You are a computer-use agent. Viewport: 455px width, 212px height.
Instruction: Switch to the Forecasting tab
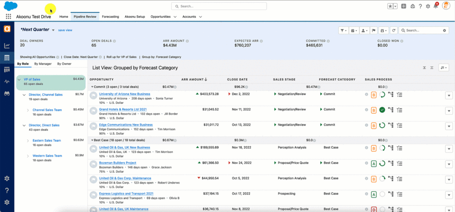coord(110,16)
